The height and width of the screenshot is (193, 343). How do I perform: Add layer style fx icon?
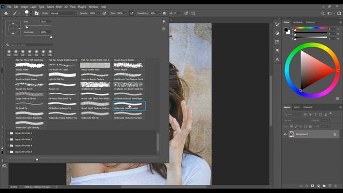tap(307, 186)
